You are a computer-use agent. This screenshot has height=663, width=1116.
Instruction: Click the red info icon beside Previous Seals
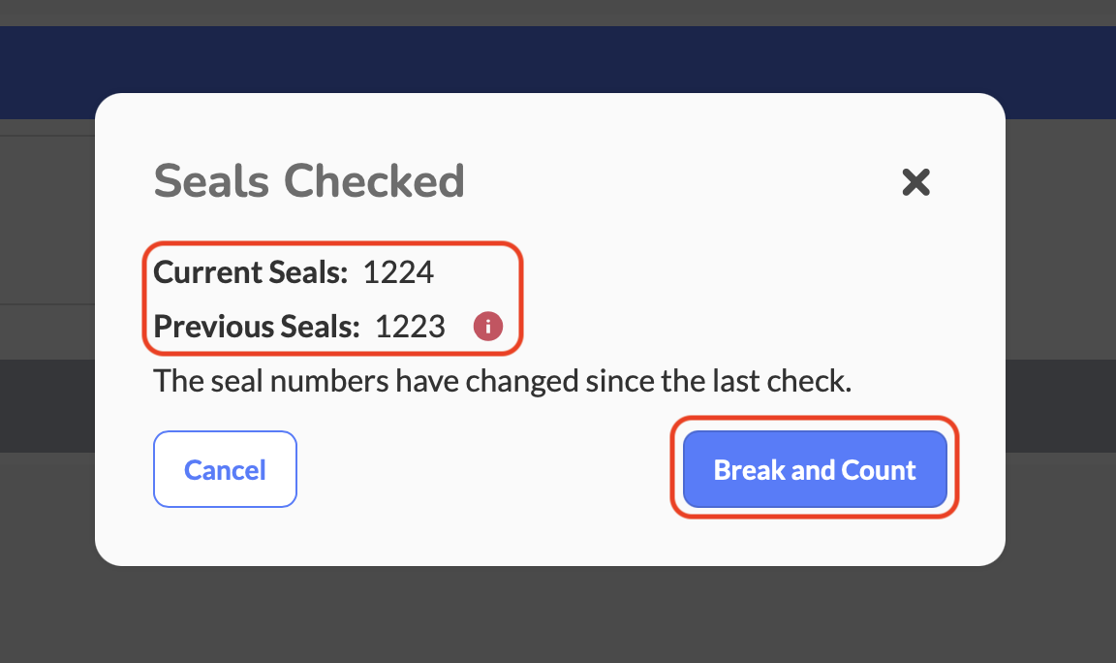tap(488, 328)
